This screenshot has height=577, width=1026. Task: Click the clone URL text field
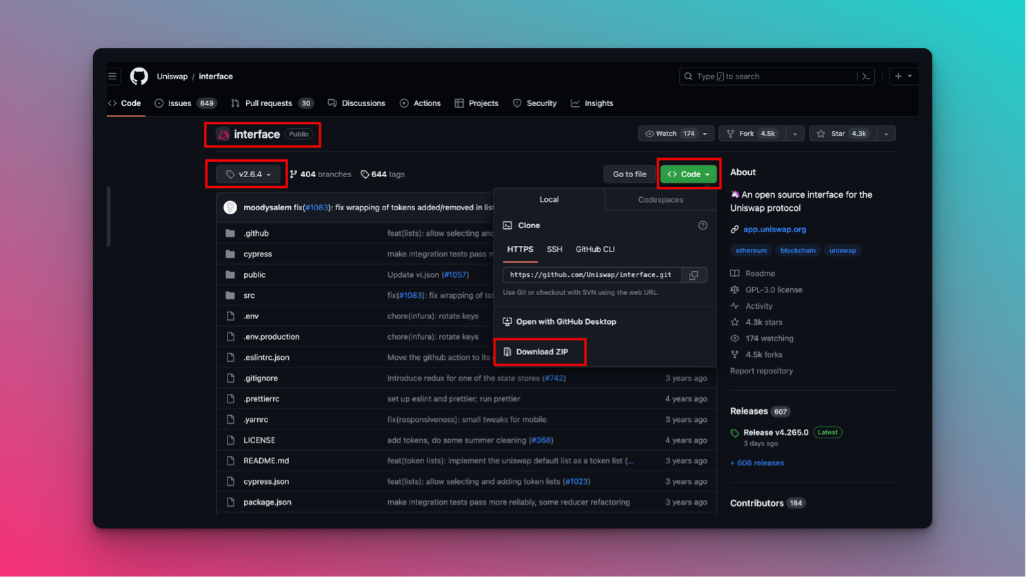(592, 275)
